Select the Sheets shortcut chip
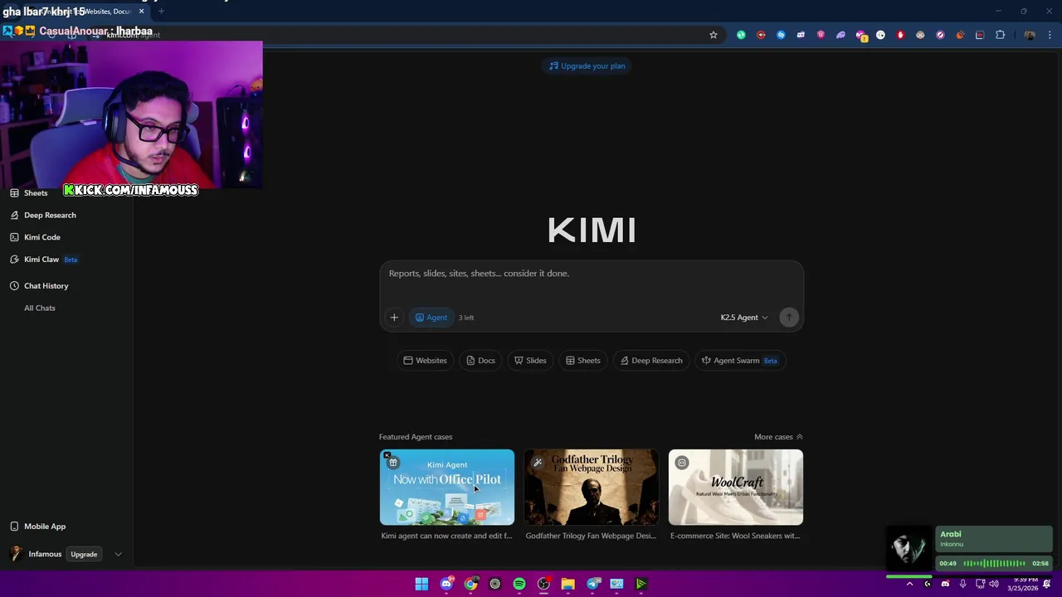1062x597 pixels. click(x=583, y=361)
